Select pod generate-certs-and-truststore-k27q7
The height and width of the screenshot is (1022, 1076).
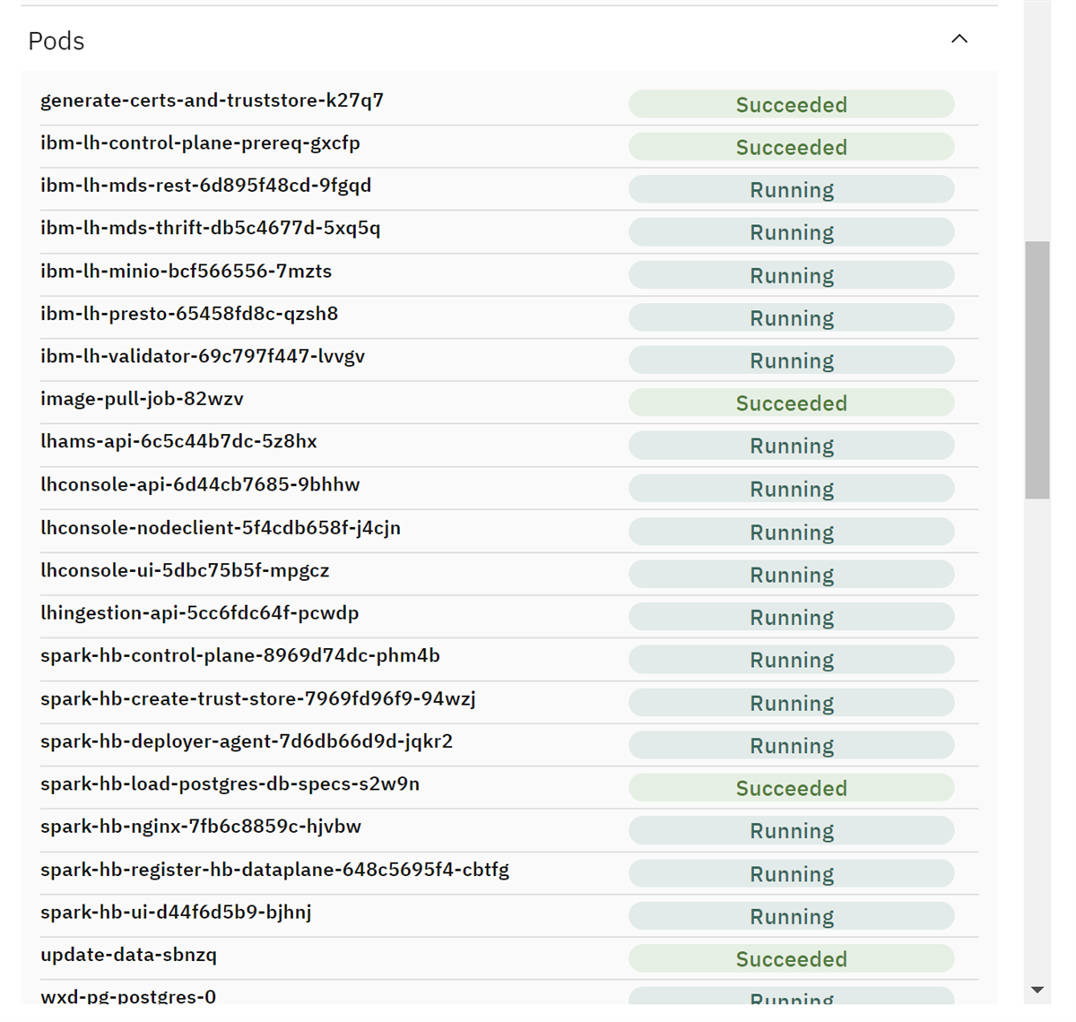tap(213, 100)
